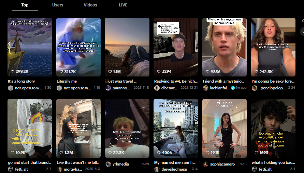Open the 'i just wna travel' caption
The height and width of the screenshot is (173, 304).
(121, 81)
